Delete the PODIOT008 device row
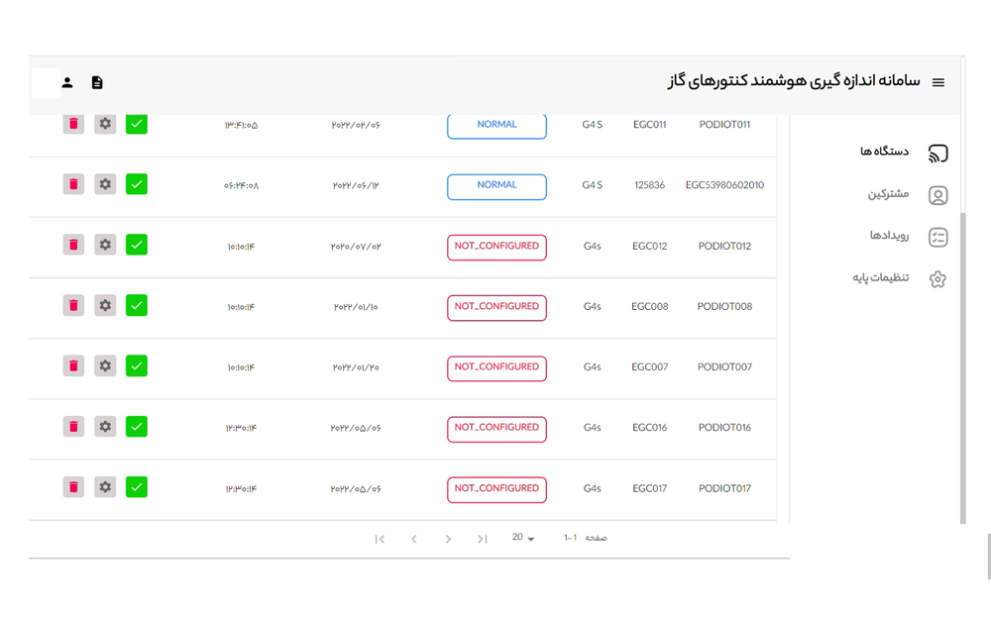Image resolution: width=991 pixels, height=619 pixels. click(73, 305)
